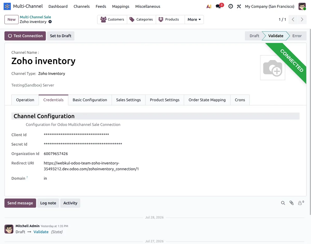Viewport: 311px width, 244px height.
Task: Expand the More dropdown
Action: pos(194,19)
